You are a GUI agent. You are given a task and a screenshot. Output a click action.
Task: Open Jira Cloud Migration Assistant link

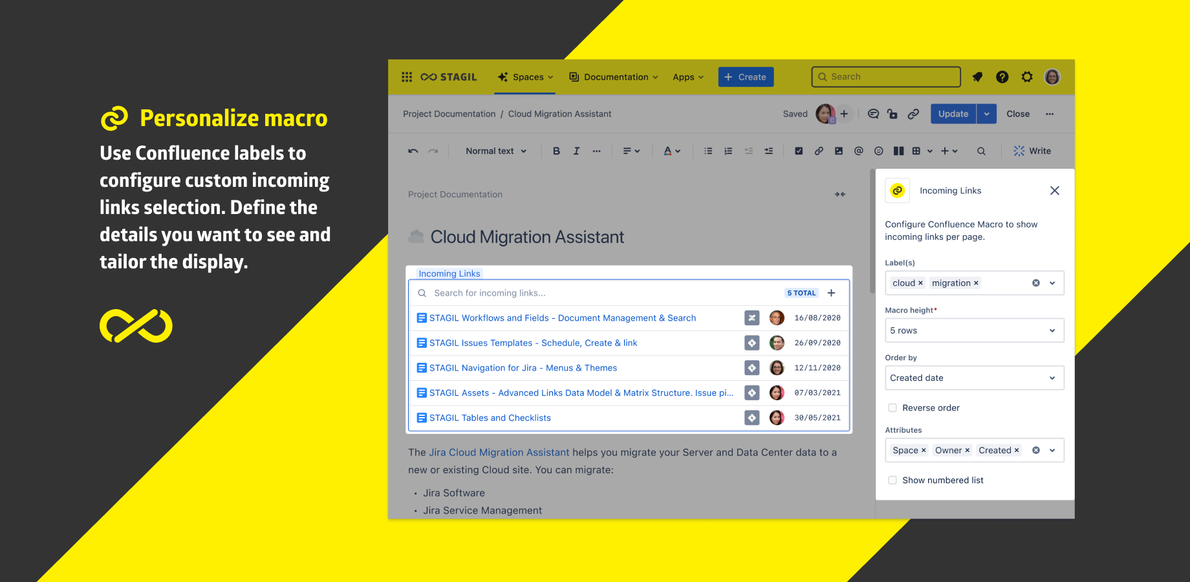click(x=499, y=453)
